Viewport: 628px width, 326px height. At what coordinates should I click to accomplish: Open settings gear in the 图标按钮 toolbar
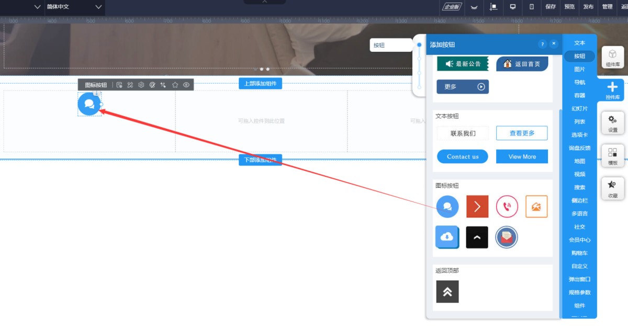141,85
